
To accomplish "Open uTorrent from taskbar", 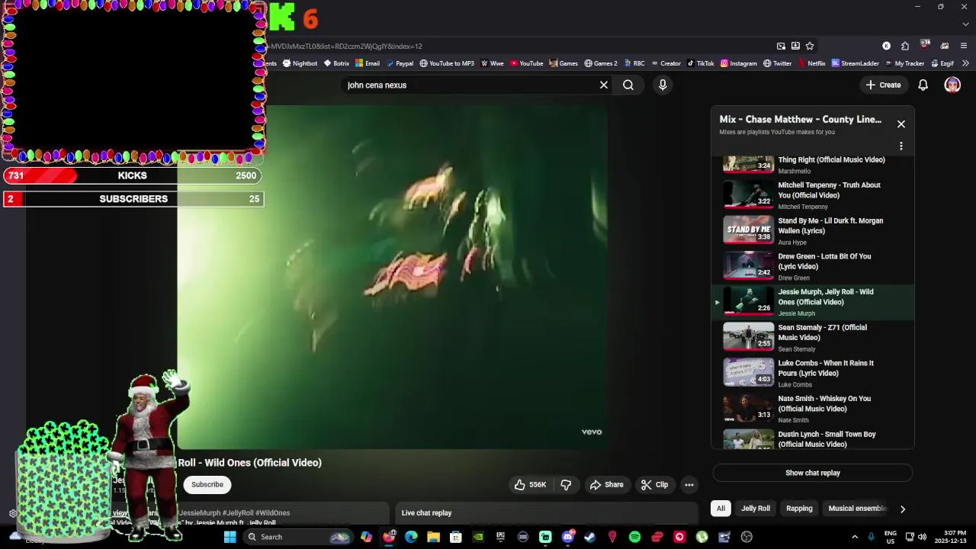I will [701, 537].
